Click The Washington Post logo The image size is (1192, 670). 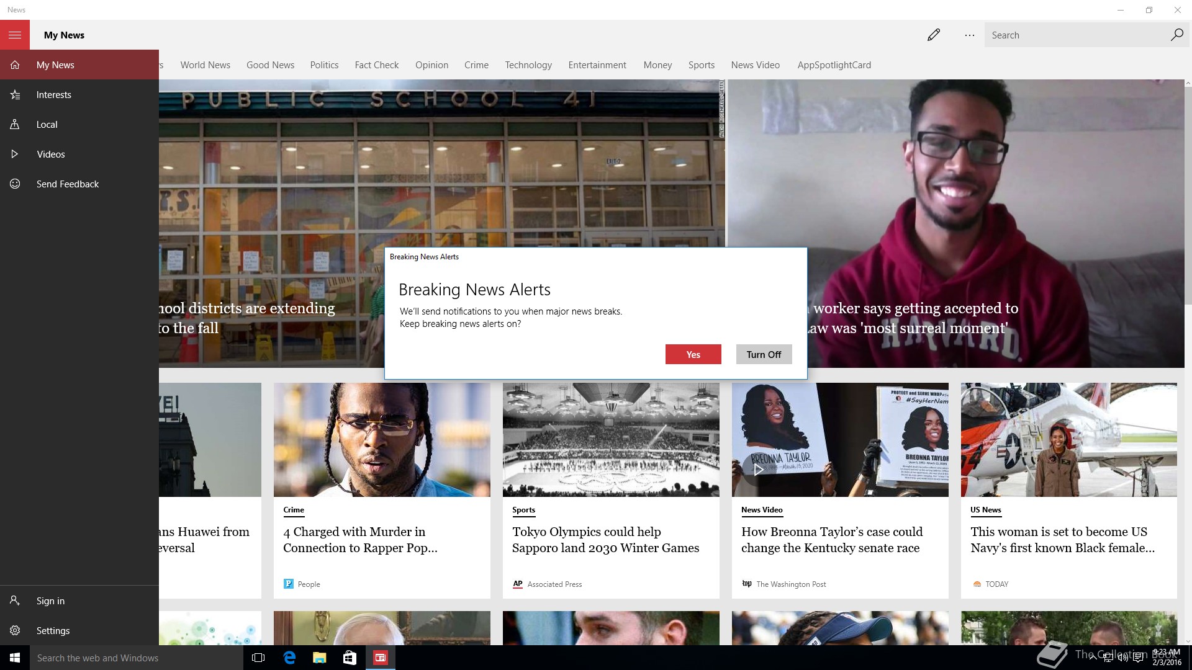point(747,584)
